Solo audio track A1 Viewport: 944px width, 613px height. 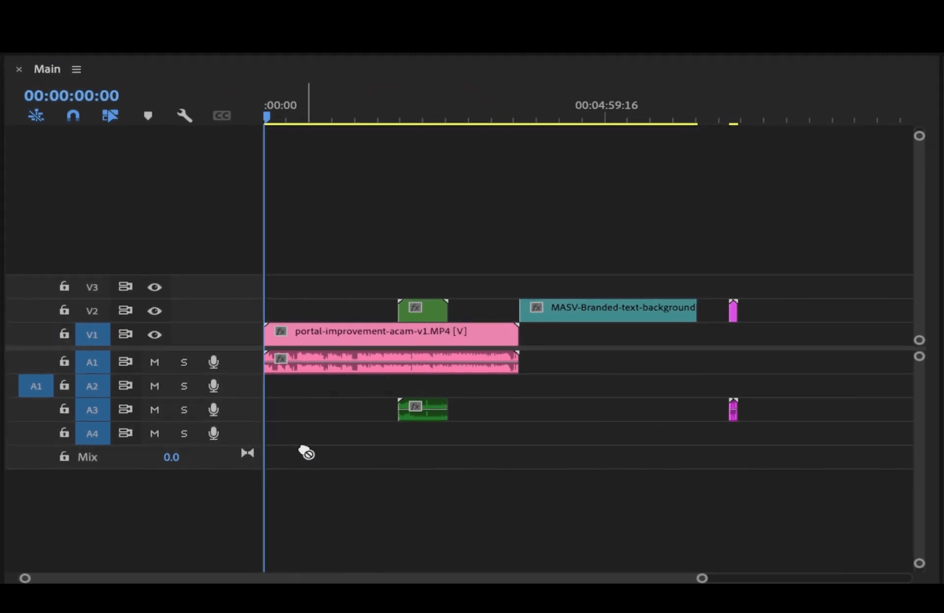point(184,362)
